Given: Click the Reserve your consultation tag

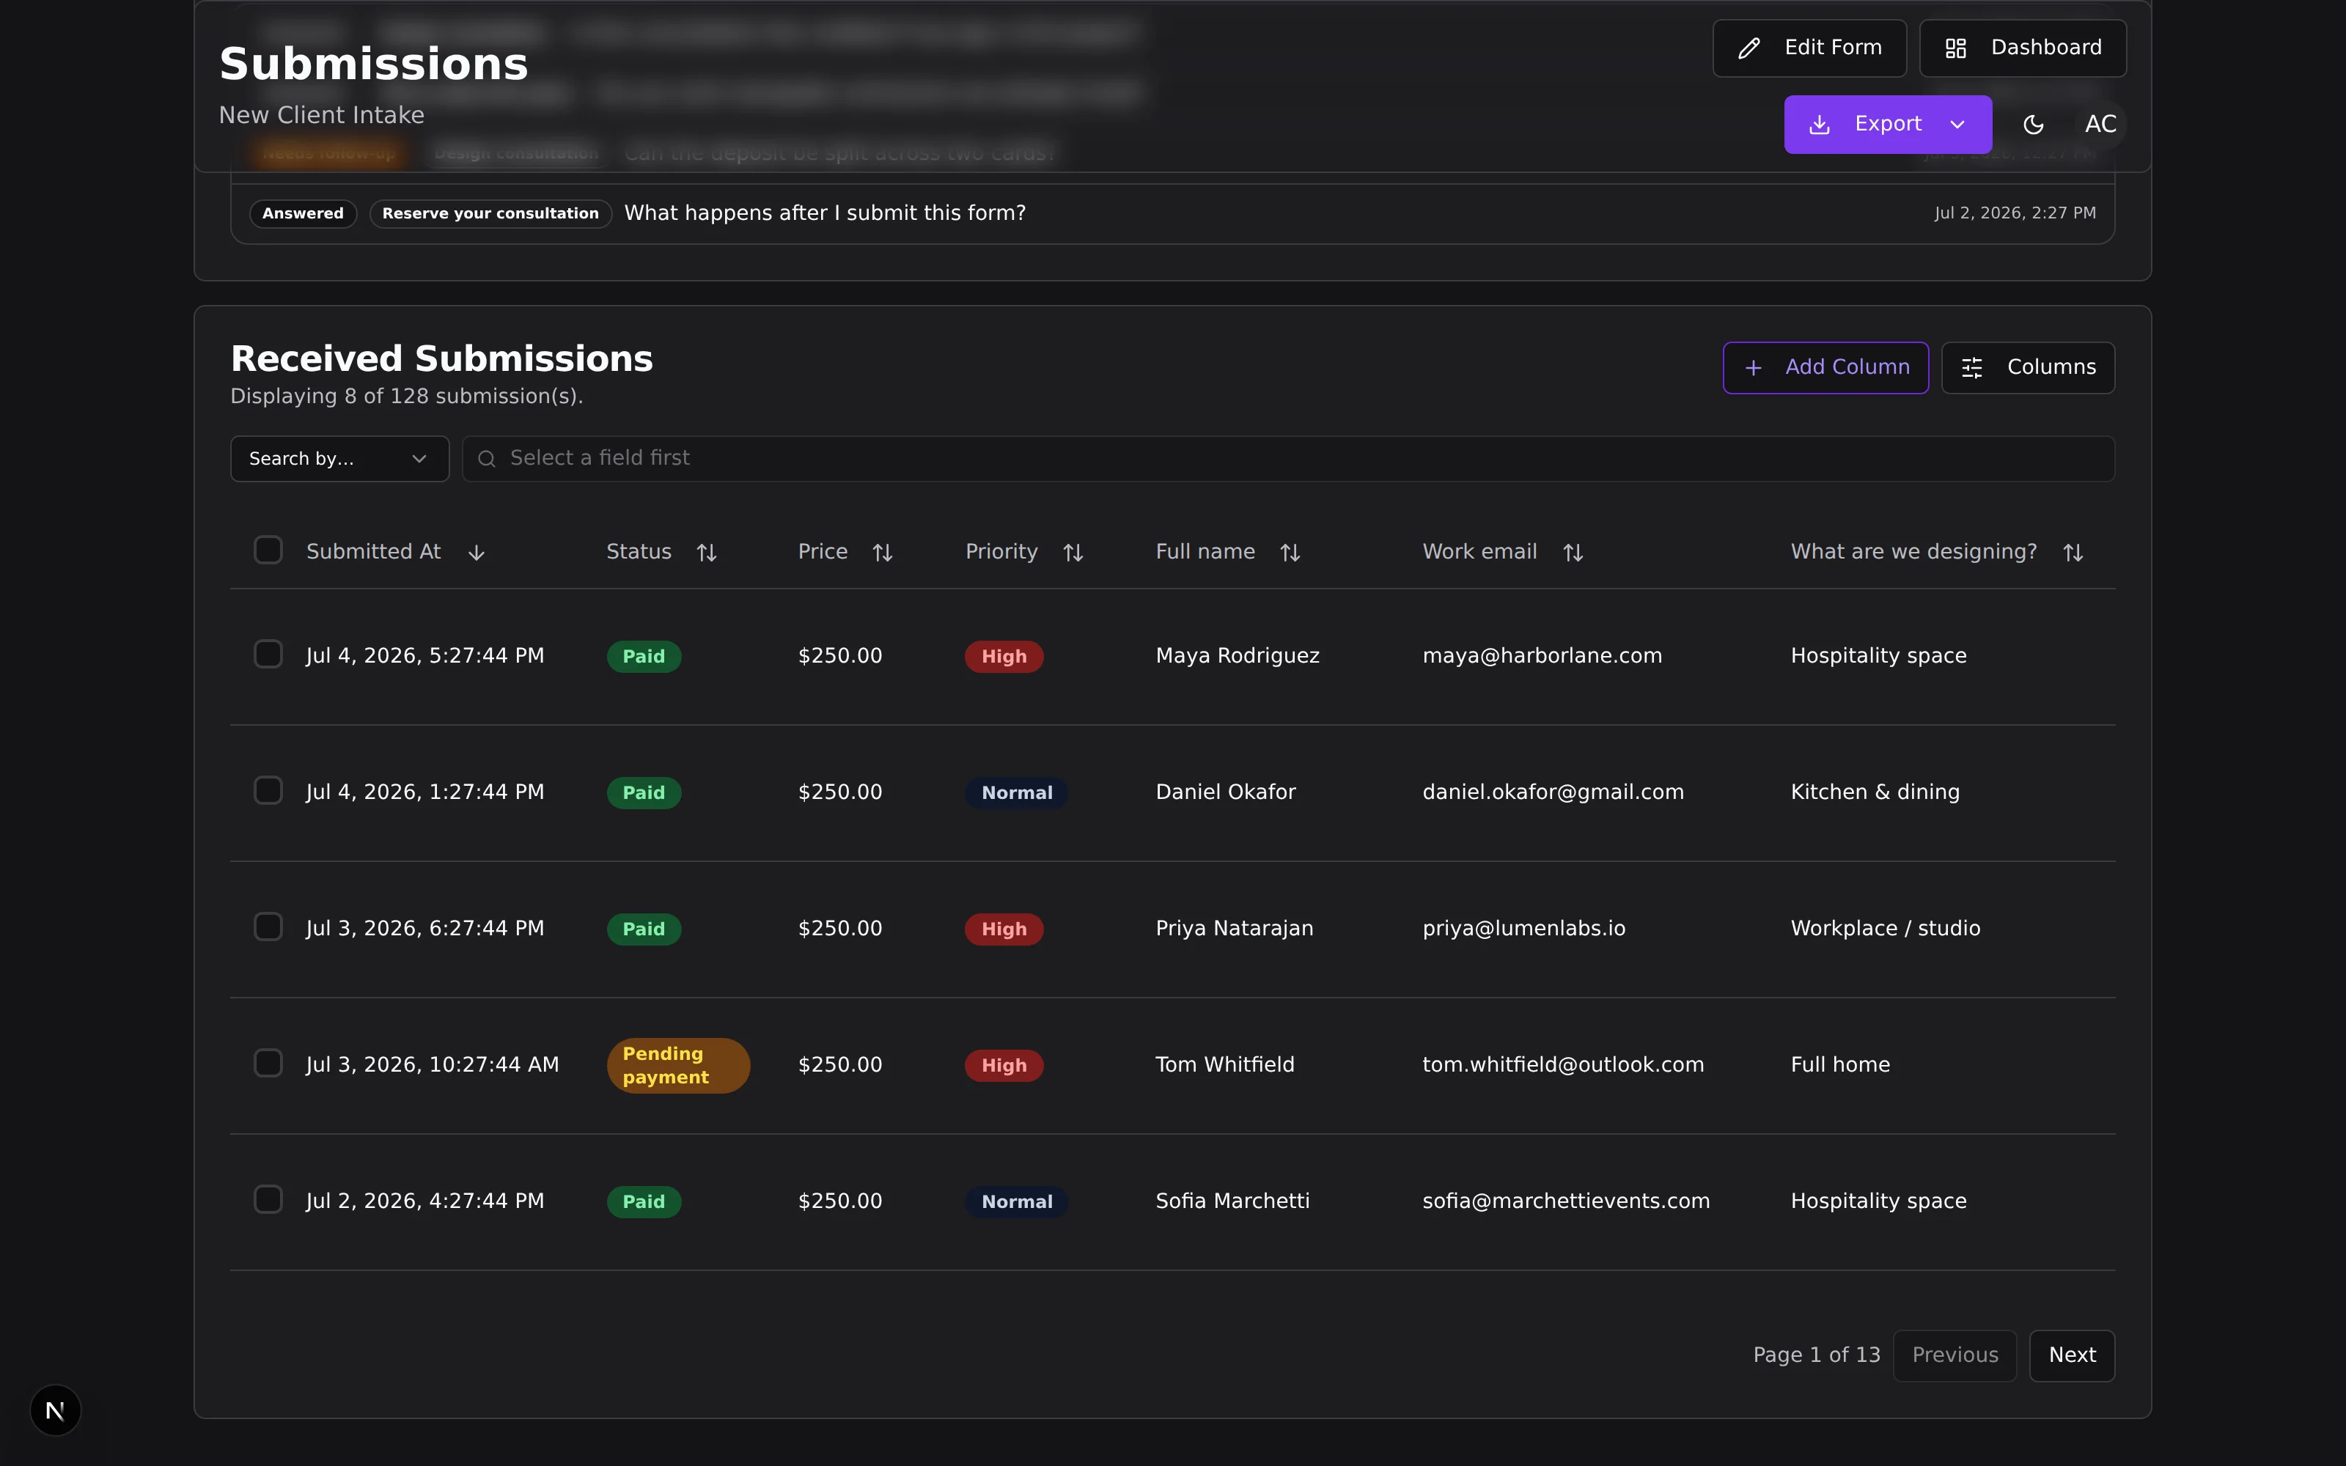Looking at the screenshot, I should pos(490,213).
